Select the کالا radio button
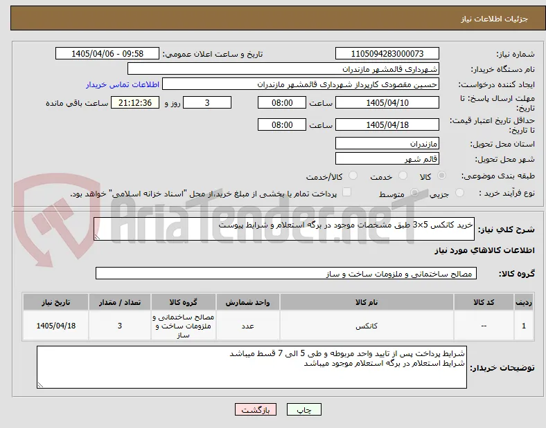The image size is (546, 428). pyautogui.click(x=441, y=176)
